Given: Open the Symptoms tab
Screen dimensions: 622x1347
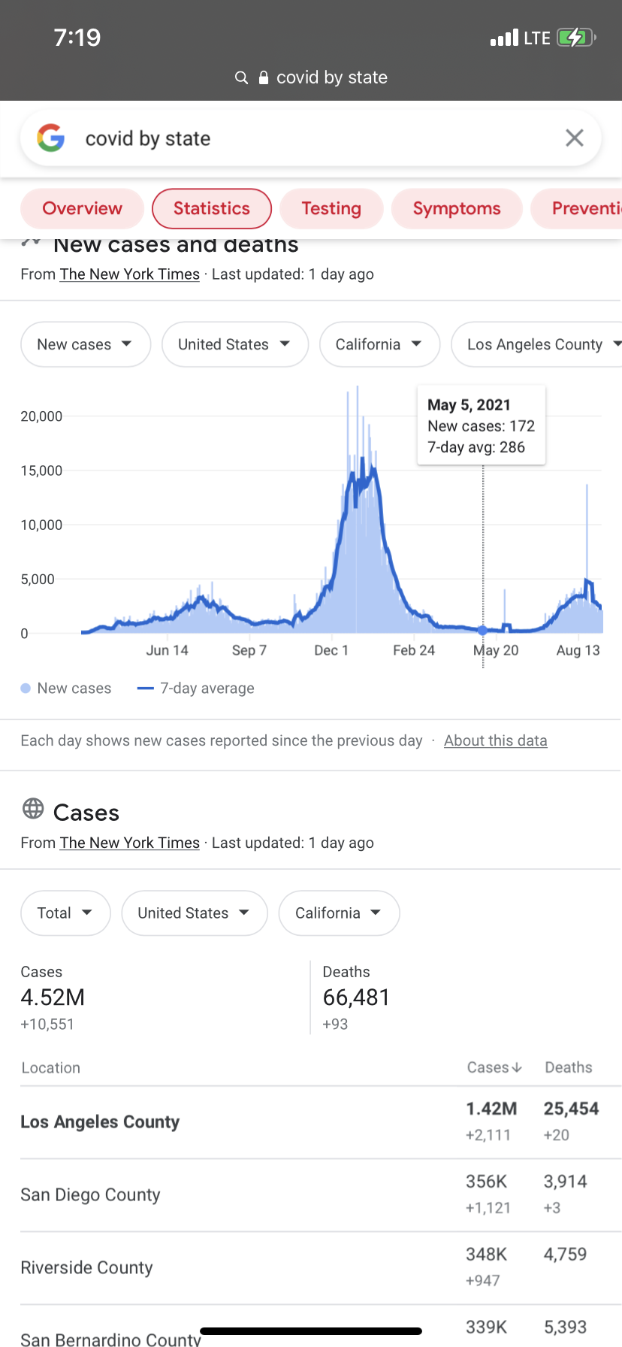Looking at the screenshot, I should tap(457, 208).
